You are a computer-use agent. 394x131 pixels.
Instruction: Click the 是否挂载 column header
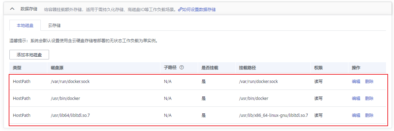coord(210,68)
